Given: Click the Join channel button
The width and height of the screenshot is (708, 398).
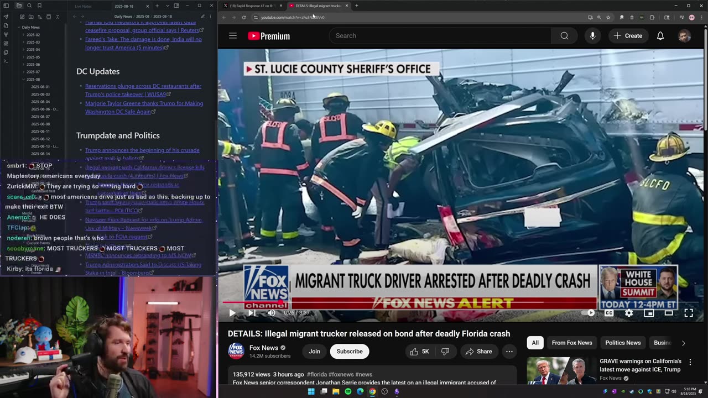Looking at the screenshot, I should pos(314,352).
